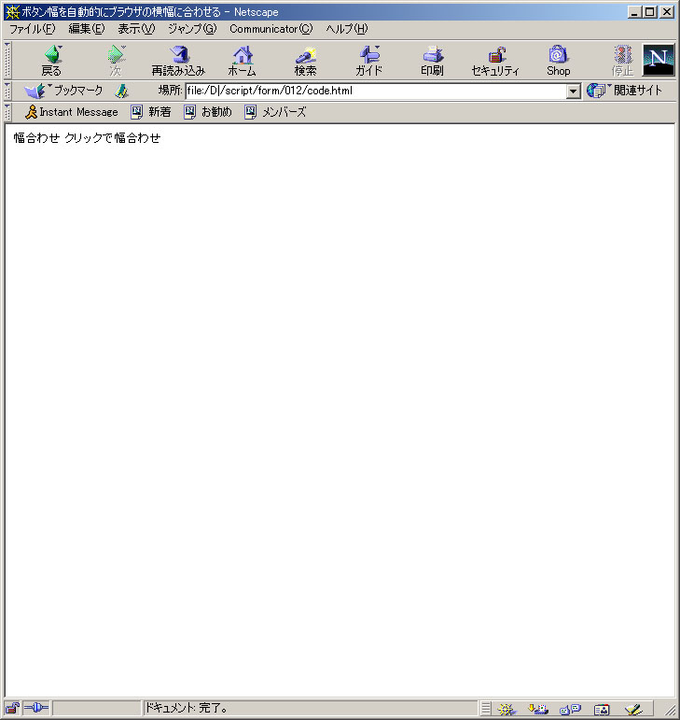The width and height of the screenshot is (680, 720).
Task: Open Newsgroups from component bar
Action: pos(570,709)
